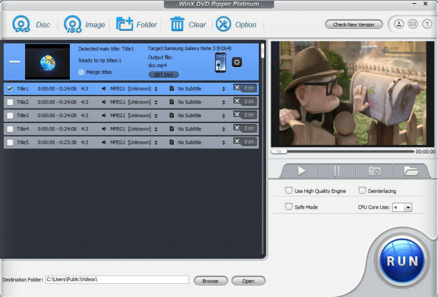Image resolution: width=438 pixels, height=297 pixels.
Task: Open the Folder source loader
Action: point(136,24)
